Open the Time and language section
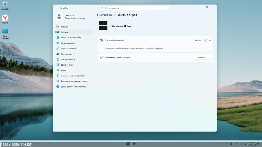262x147 pixels. pos(67,65)
